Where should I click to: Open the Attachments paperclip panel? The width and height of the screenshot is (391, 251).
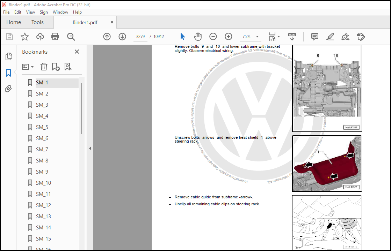(8, 89)
